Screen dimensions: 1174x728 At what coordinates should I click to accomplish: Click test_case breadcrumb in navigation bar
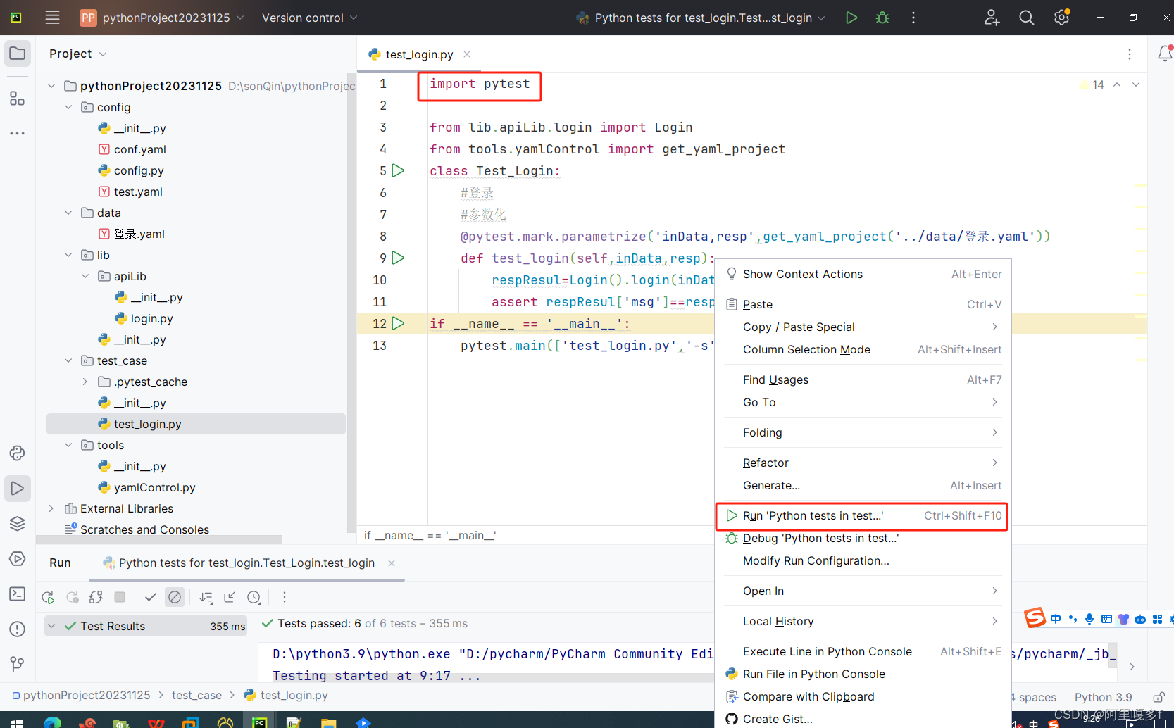pyautogui.click(x=196, y=695)
